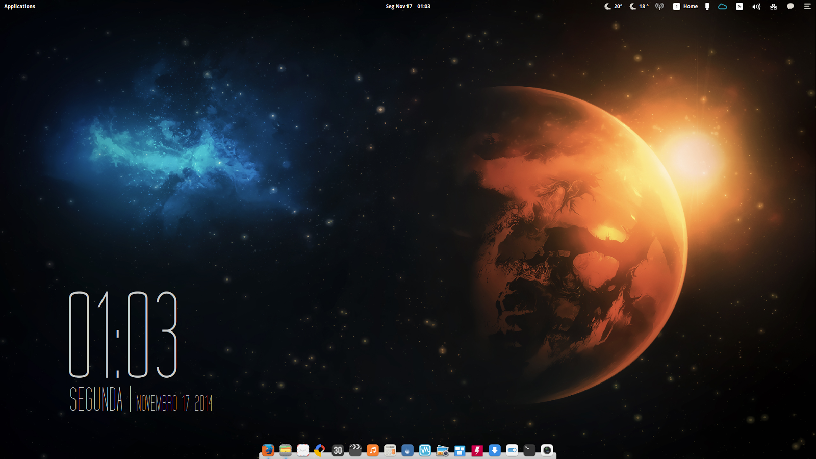Click the volume indicator in the top panel
Screen dimensions: 816x459
point(756,6)
